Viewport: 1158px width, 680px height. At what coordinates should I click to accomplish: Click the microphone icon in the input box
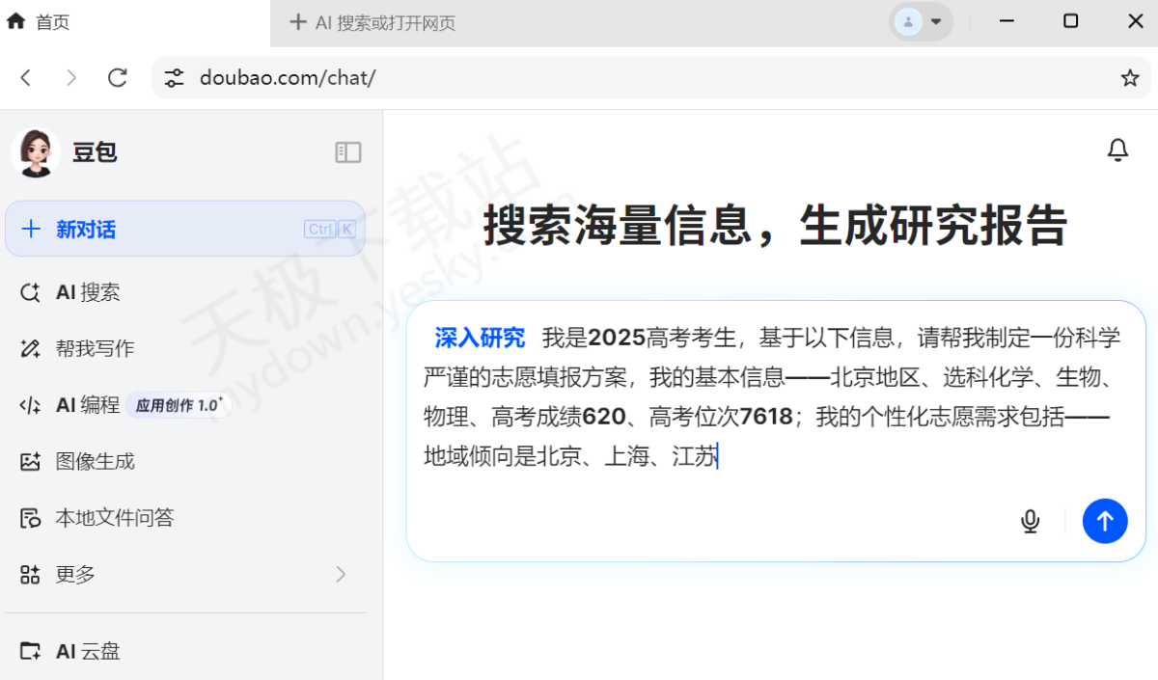coord(1030,521)
